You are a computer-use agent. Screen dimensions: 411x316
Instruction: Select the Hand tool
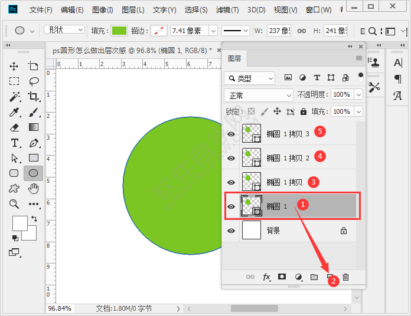tap(34, 189)
